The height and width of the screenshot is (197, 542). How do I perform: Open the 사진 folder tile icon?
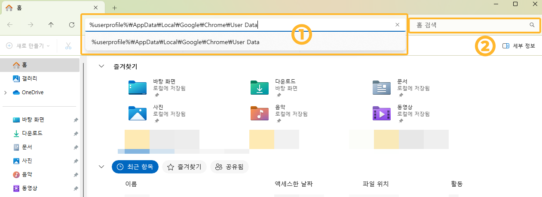pyautogui.click(x=138, y=113)
